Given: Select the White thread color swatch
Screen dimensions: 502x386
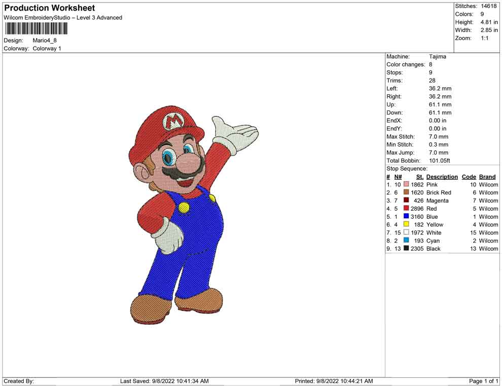Looking at the screenshot, I should [406, 233].
